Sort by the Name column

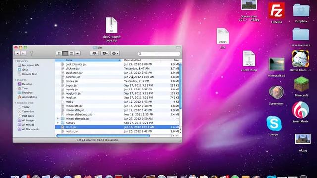(x=88, y=60)
